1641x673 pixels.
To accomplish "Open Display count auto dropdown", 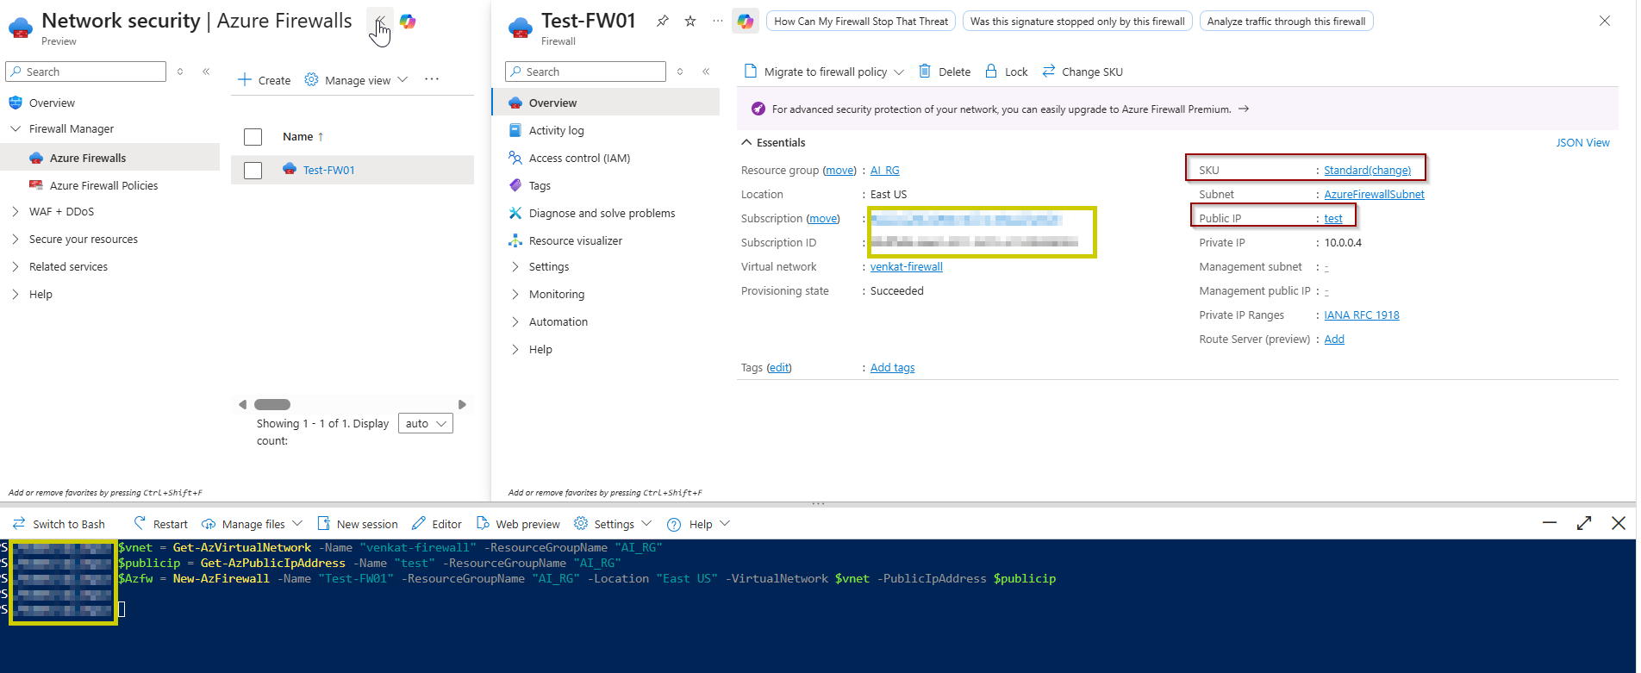I will click(x=426, y=424).
